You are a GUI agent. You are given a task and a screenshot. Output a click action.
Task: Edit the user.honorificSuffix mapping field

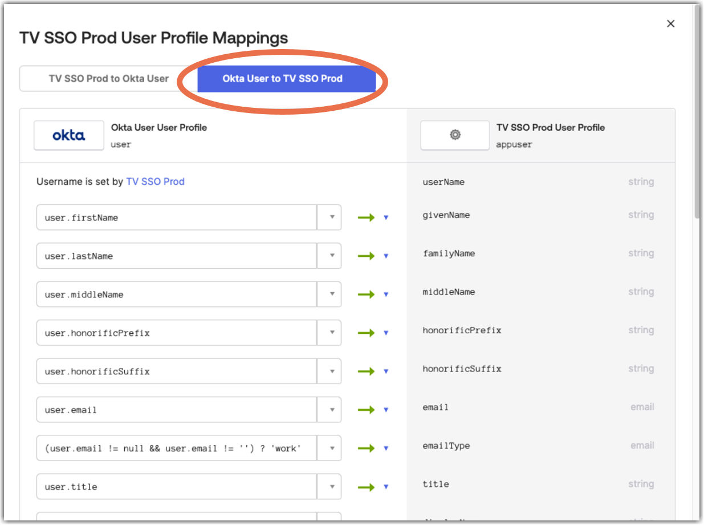pos(177,371)
